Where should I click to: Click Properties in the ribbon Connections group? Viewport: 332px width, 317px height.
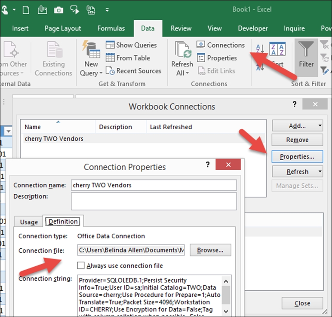217,58
